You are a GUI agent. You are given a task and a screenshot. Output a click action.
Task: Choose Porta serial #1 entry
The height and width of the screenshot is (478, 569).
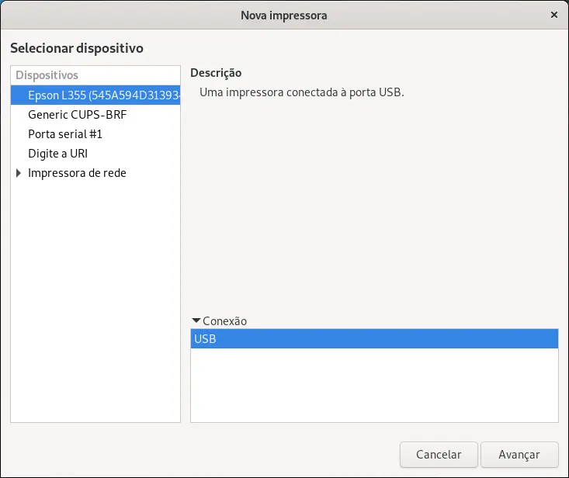click(x=95, y=134)
